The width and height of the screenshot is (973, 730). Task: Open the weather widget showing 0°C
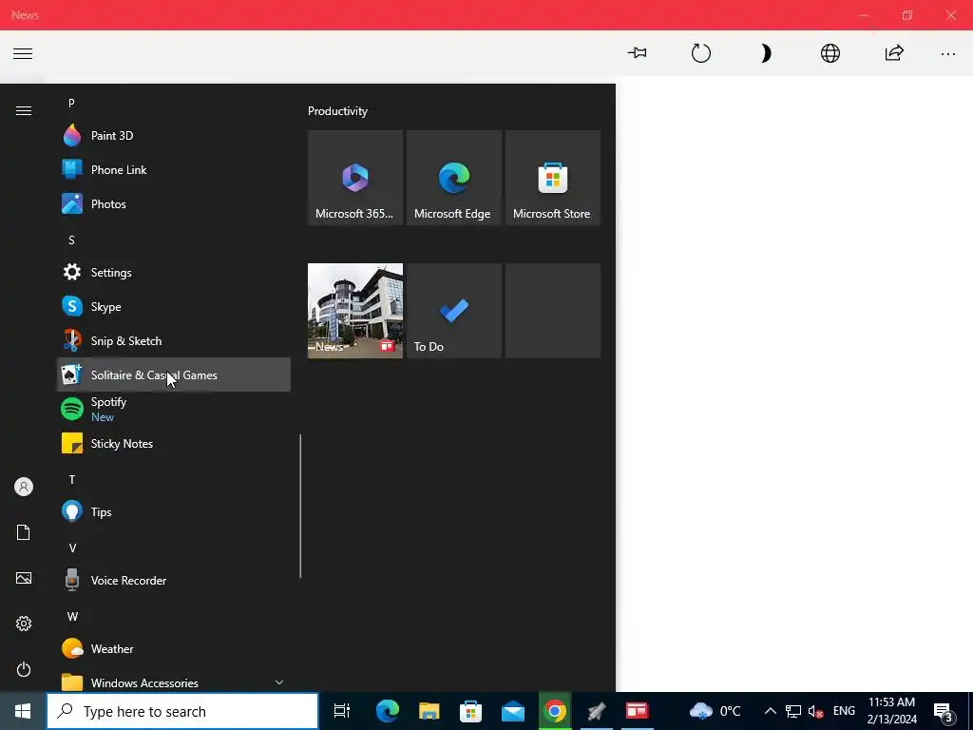[x=715, y=711]
